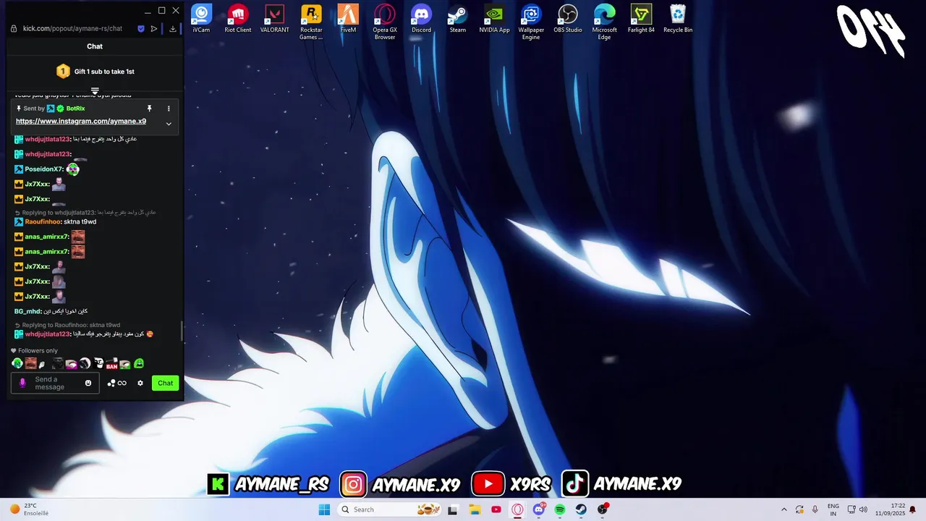926x521 pixels.
Task: Open Spotify from the taskbar
Action: coord(560,509)
